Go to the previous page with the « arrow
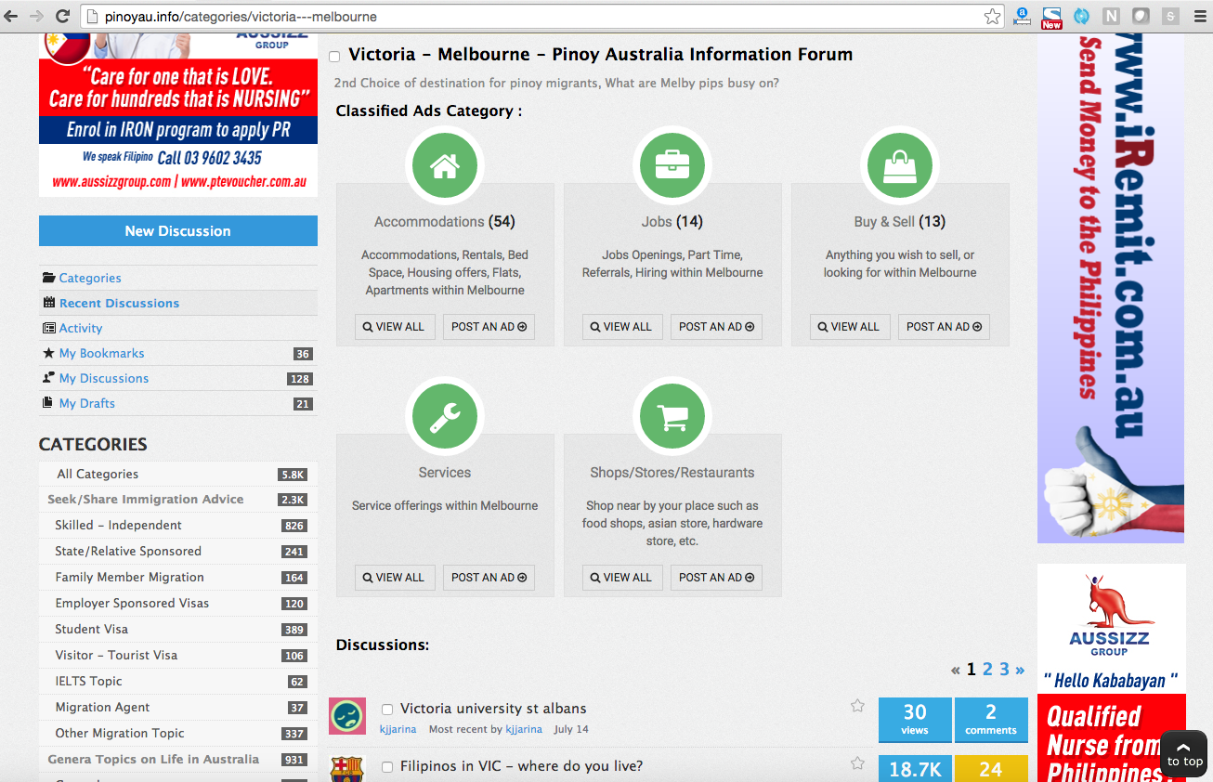The image size is (1213, 782). (955, 670)
